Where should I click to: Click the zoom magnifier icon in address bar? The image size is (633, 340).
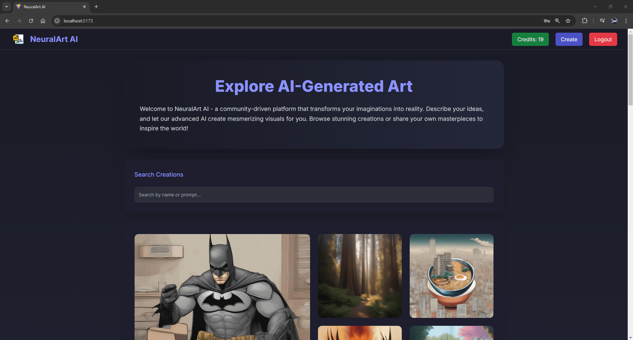(557, 21)
